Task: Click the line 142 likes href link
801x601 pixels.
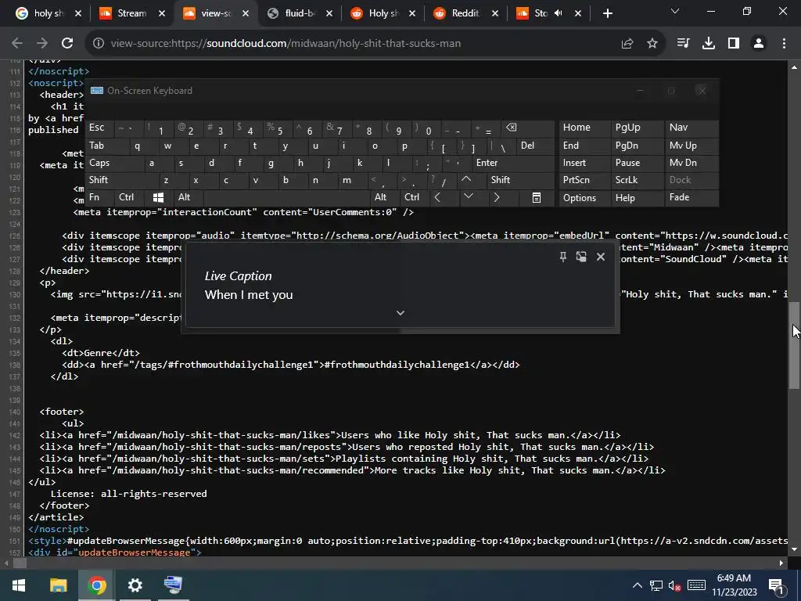Action: (221, 435)
